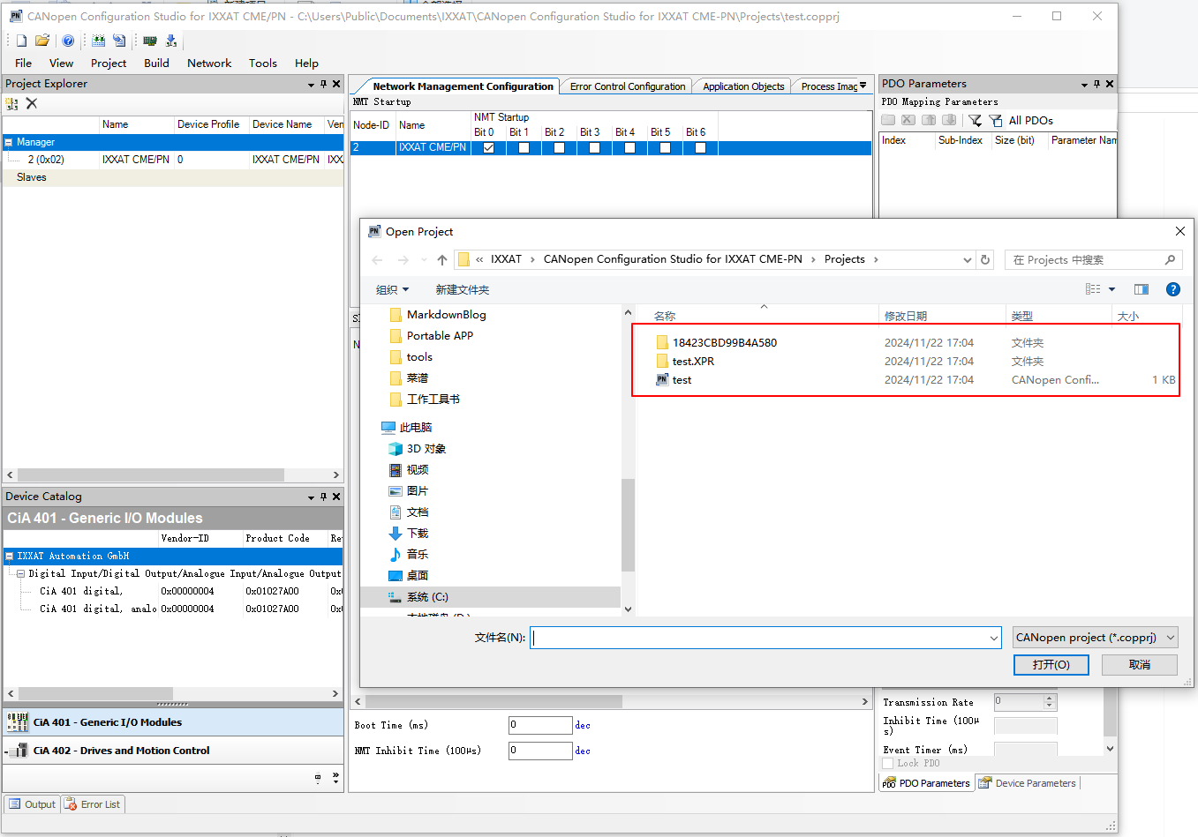The image size is (1198, 837).
Task: Collapse the Manager tree node
Action: click(x=8, y=142)
